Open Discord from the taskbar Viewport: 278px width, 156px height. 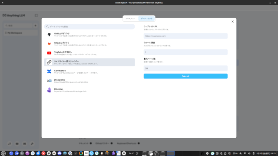[x=60, y=153]
